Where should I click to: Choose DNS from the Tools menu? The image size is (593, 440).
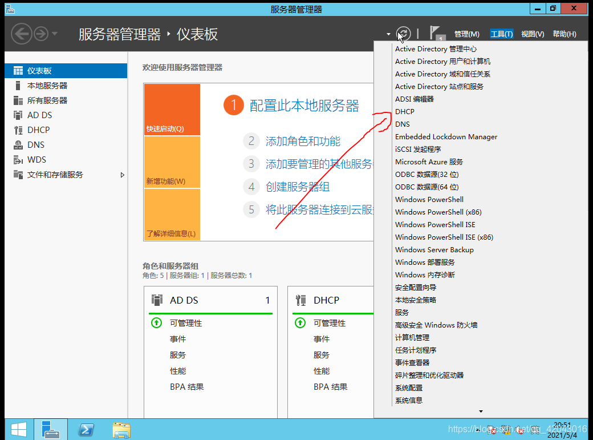point(403,124)
